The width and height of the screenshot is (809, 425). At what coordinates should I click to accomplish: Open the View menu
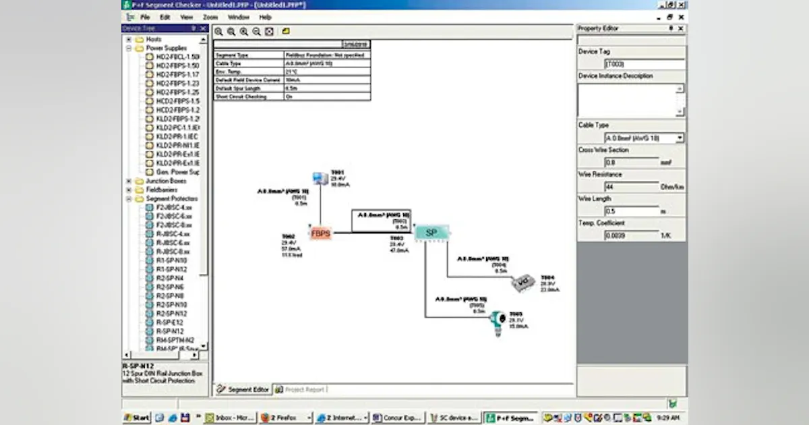click(186, 17)
